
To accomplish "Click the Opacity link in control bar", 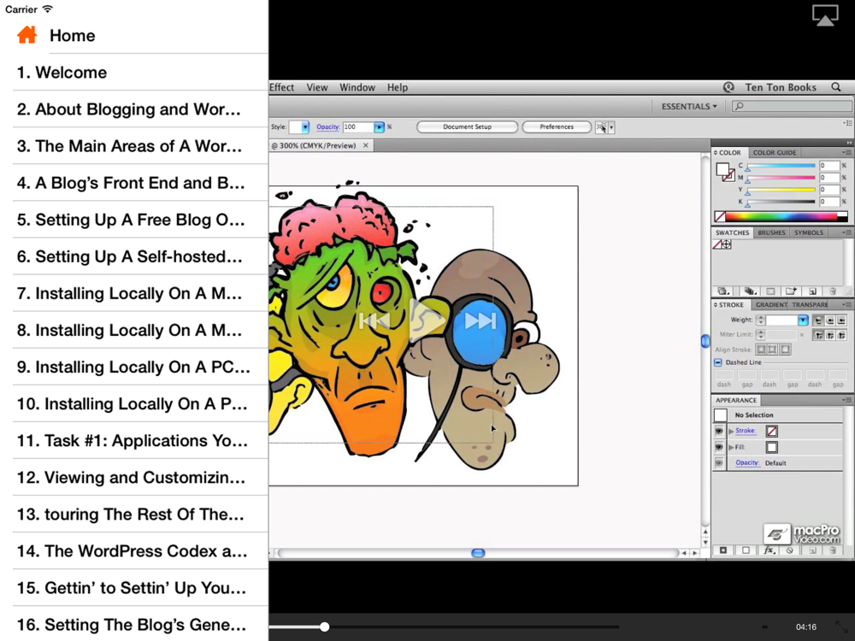I will 328,127.
